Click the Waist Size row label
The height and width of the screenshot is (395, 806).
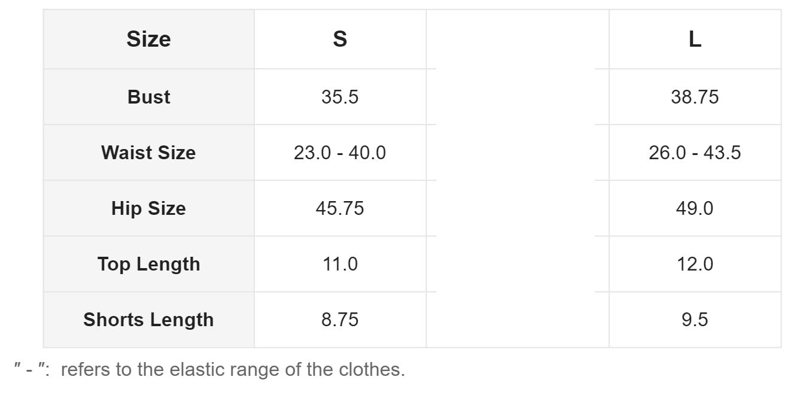click(148, 153)
